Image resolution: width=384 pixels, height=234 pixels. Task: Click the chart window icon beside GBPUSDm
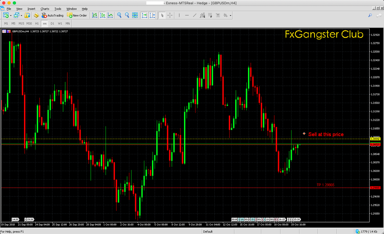pos(4,31)
